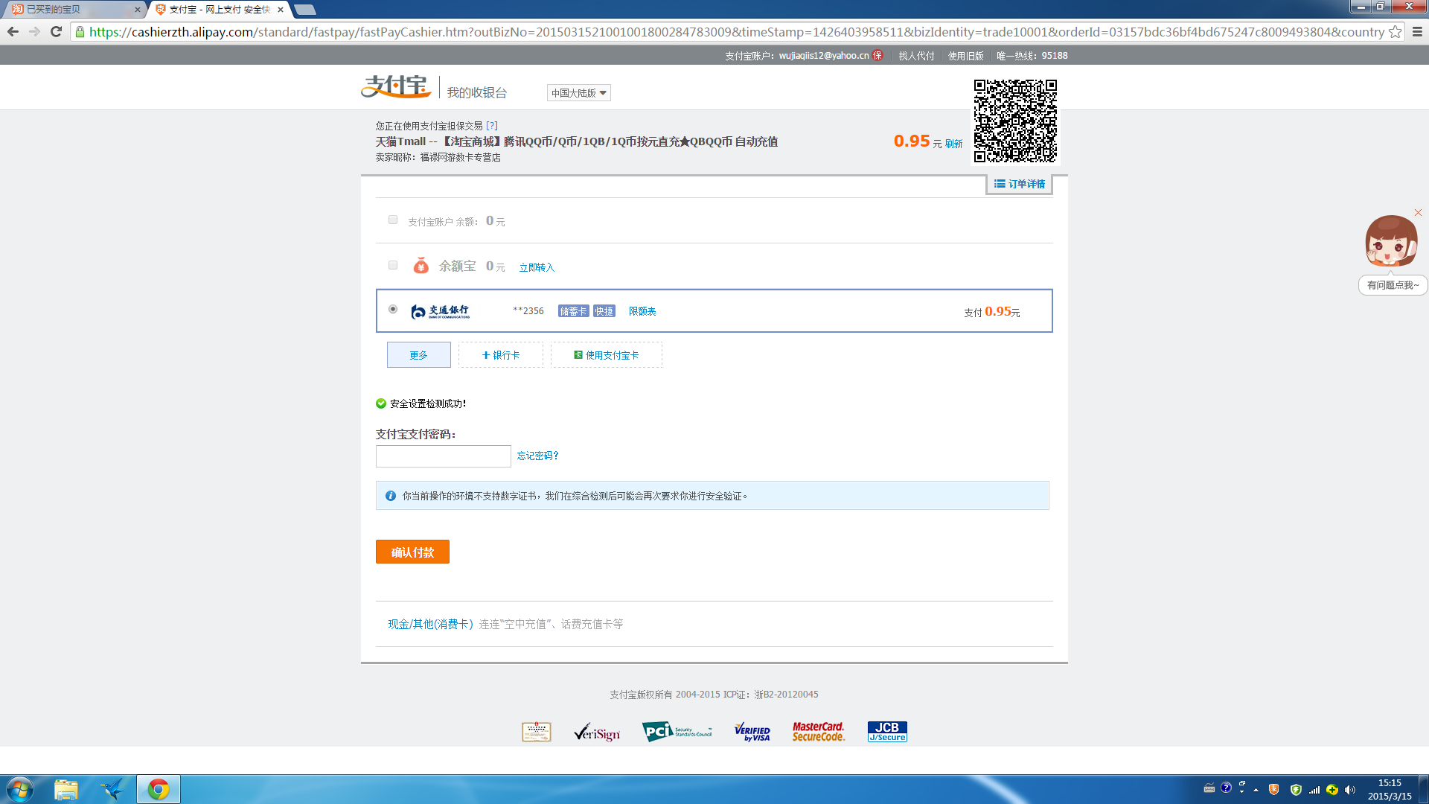Click the green card icon beside 使用支付宝卡

[577, 355]
